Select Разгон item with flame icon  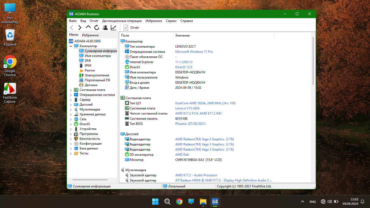89,70
